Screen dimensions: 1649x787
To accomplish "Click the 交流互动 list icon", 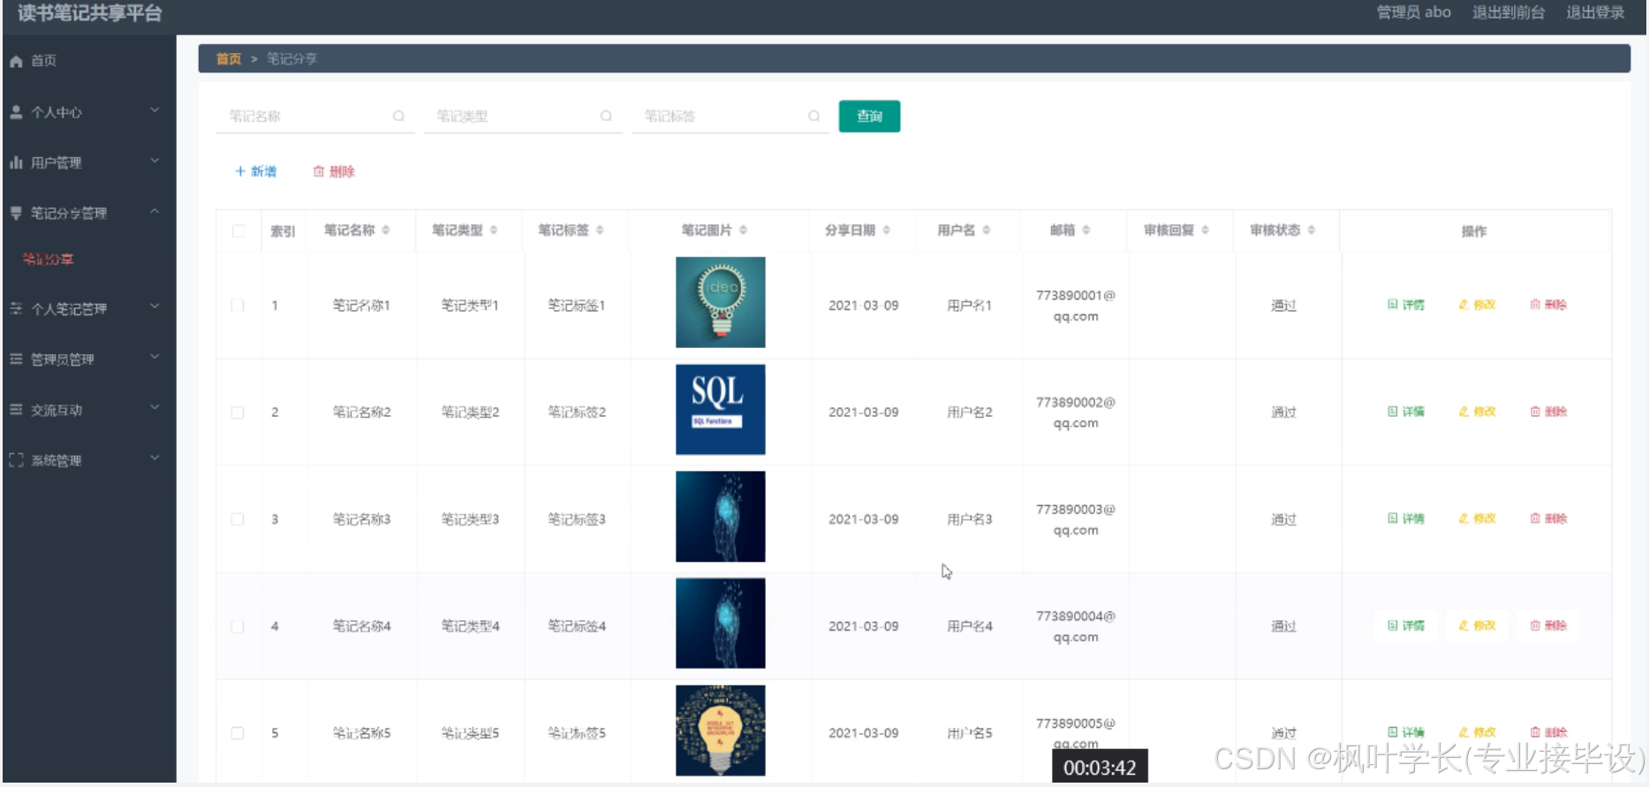I will (x=16, y=409).
